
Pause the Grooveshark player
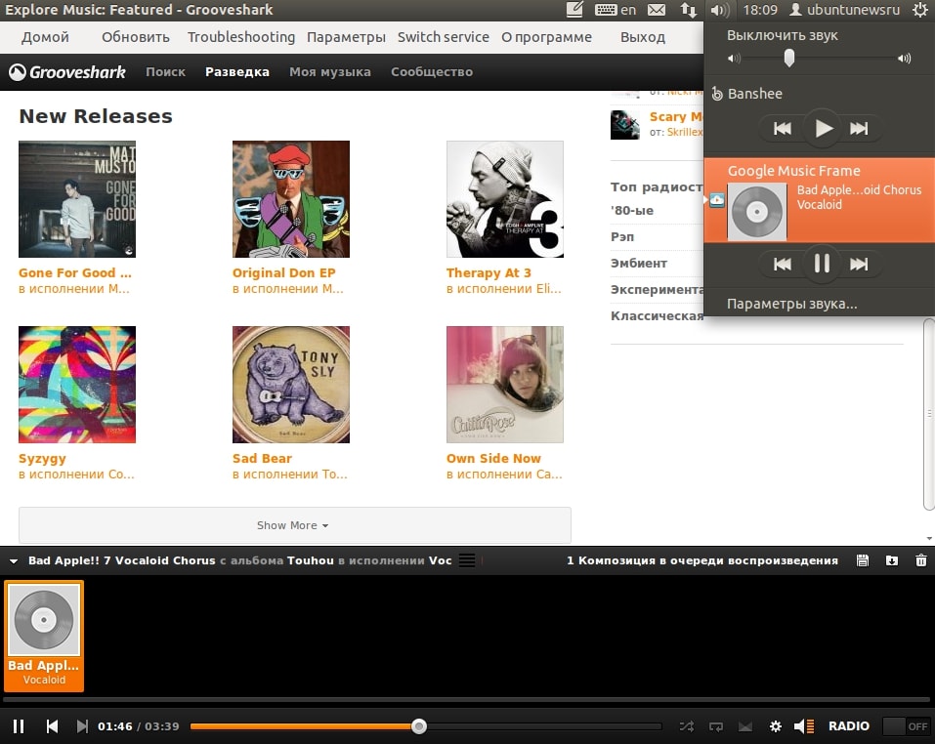point(19,726)
